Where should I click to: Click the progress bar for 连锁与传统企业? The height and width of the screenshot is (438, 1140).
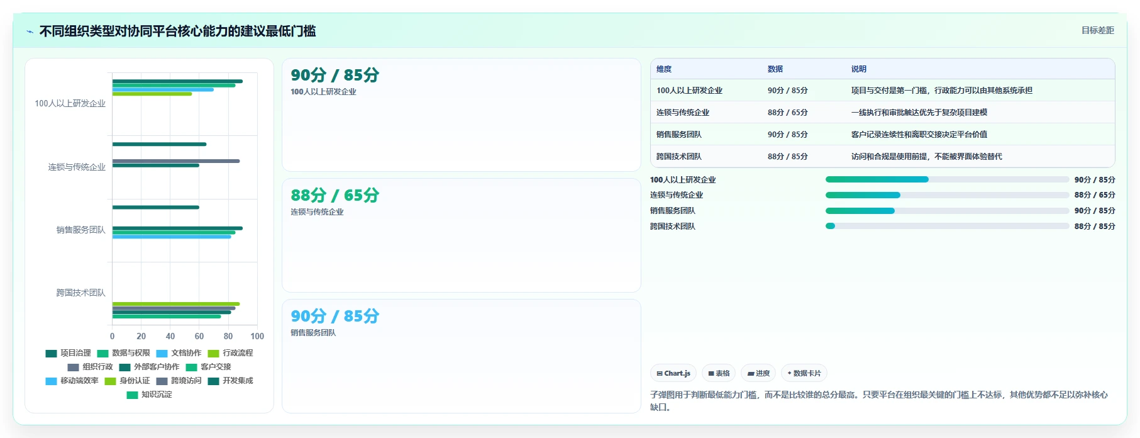(947, 195)
